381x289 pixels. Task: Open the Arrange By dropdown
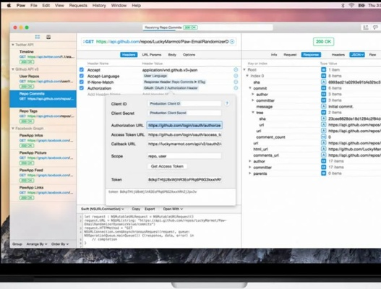click(37, 244)
